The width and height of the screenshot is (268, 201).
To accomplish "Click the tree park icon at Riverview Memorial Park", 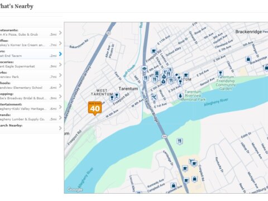I will coord(180,96).
